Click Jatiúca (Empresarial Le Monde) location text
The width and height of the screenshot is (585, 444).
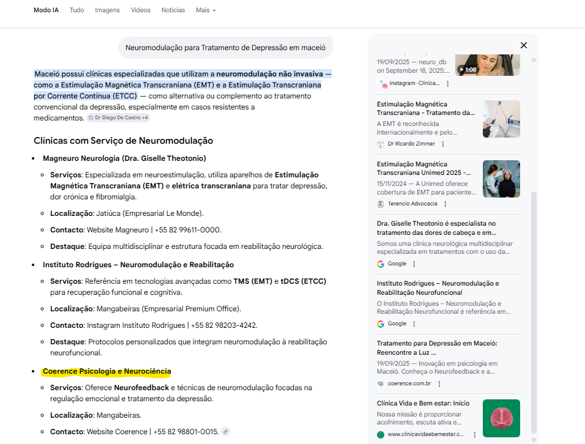(149, 213)
